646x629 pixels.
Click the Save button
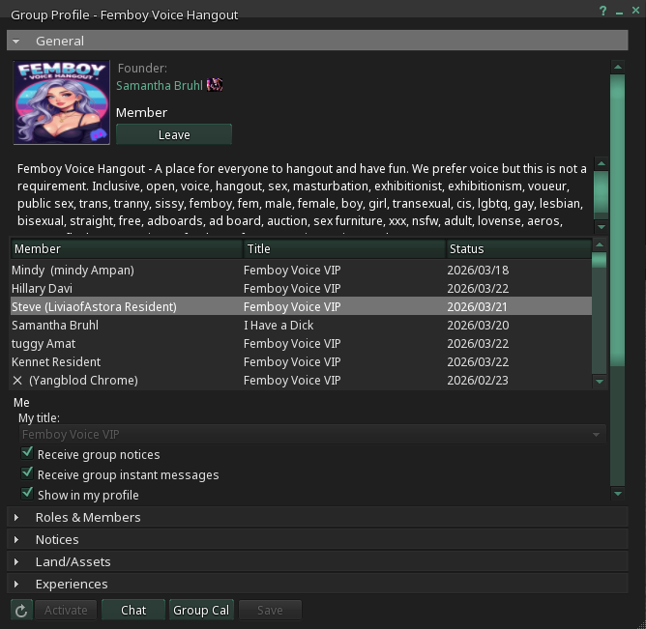click(x=270, y=610)
